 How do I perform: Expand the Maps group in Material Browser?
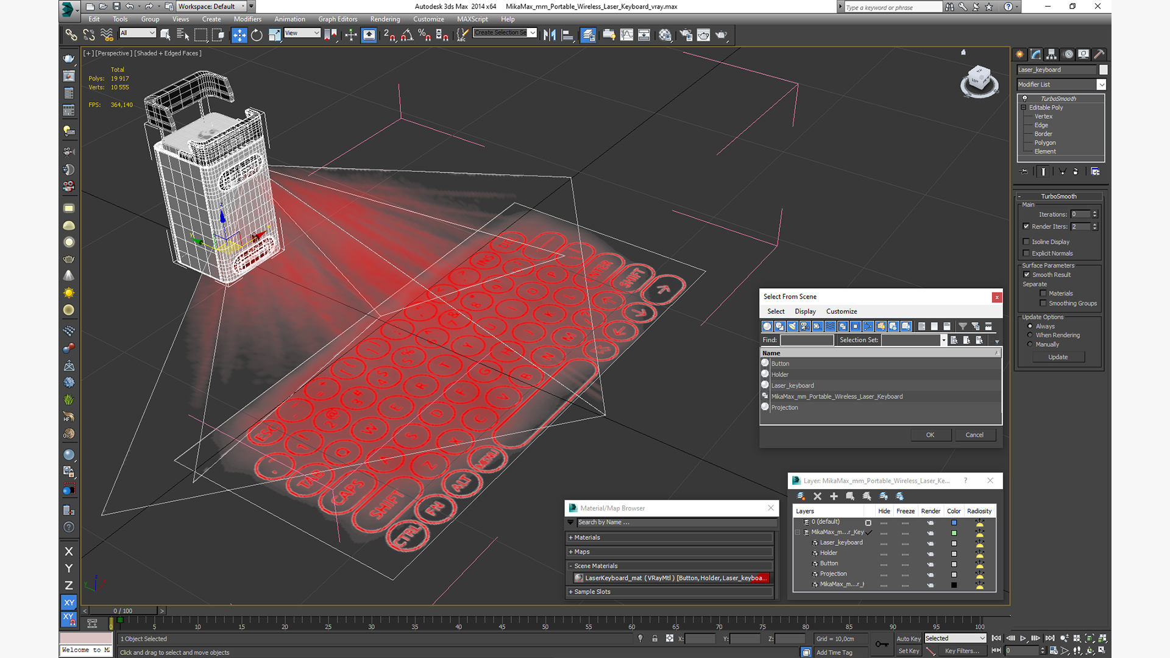pyautogui.click(x=670, y=551)
